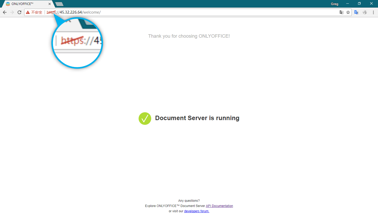Image resolution: width=378 pixels, height=224 pixels.
Task: Close the ONLYOFFICE tab
Action: pyautogui.click(x=50, y=4)
